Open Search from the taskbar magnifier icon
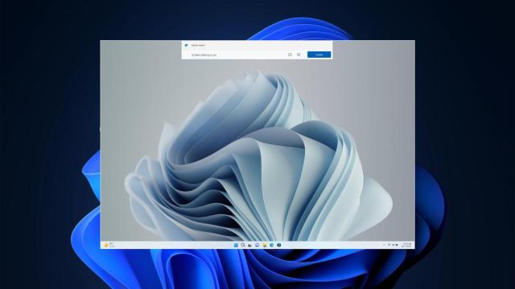The width and height of the screenshot is (515, 289). pos(243,245)
